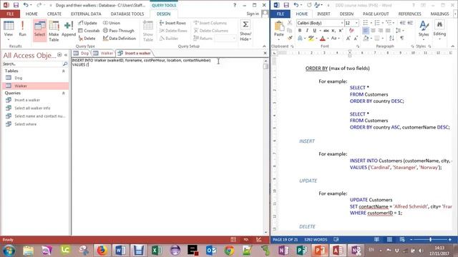
Task: Open the Dog table in navigation pane
Action: (x=35, y=78)
